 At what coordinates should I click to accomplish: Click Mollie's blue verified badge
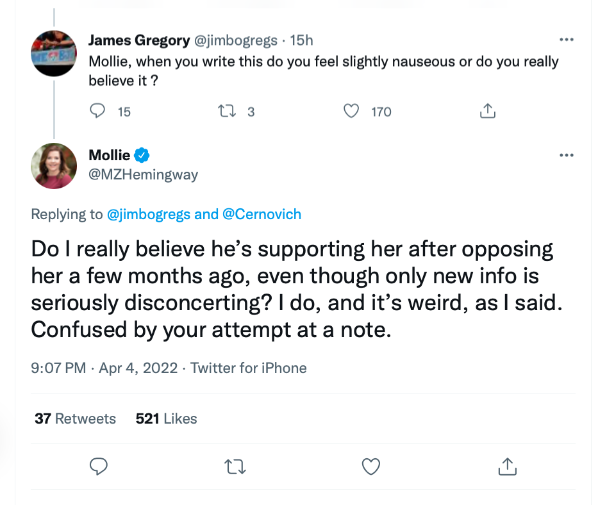coord(142,155)
